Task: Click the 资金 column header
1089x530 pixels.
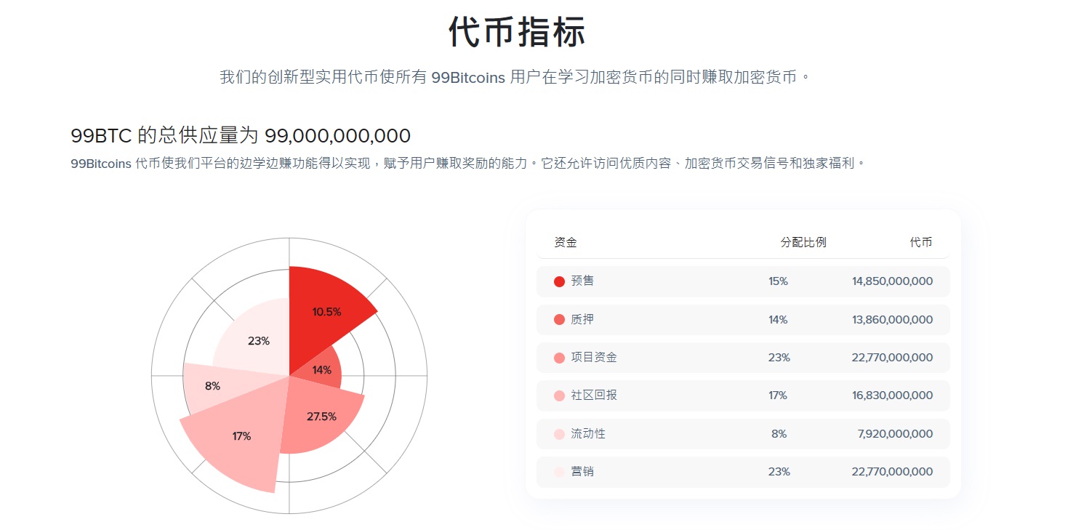Action: [x=566, y=243]
